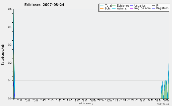
Task: Click the 0.1 y-axis value
Action: click(10, 81)
